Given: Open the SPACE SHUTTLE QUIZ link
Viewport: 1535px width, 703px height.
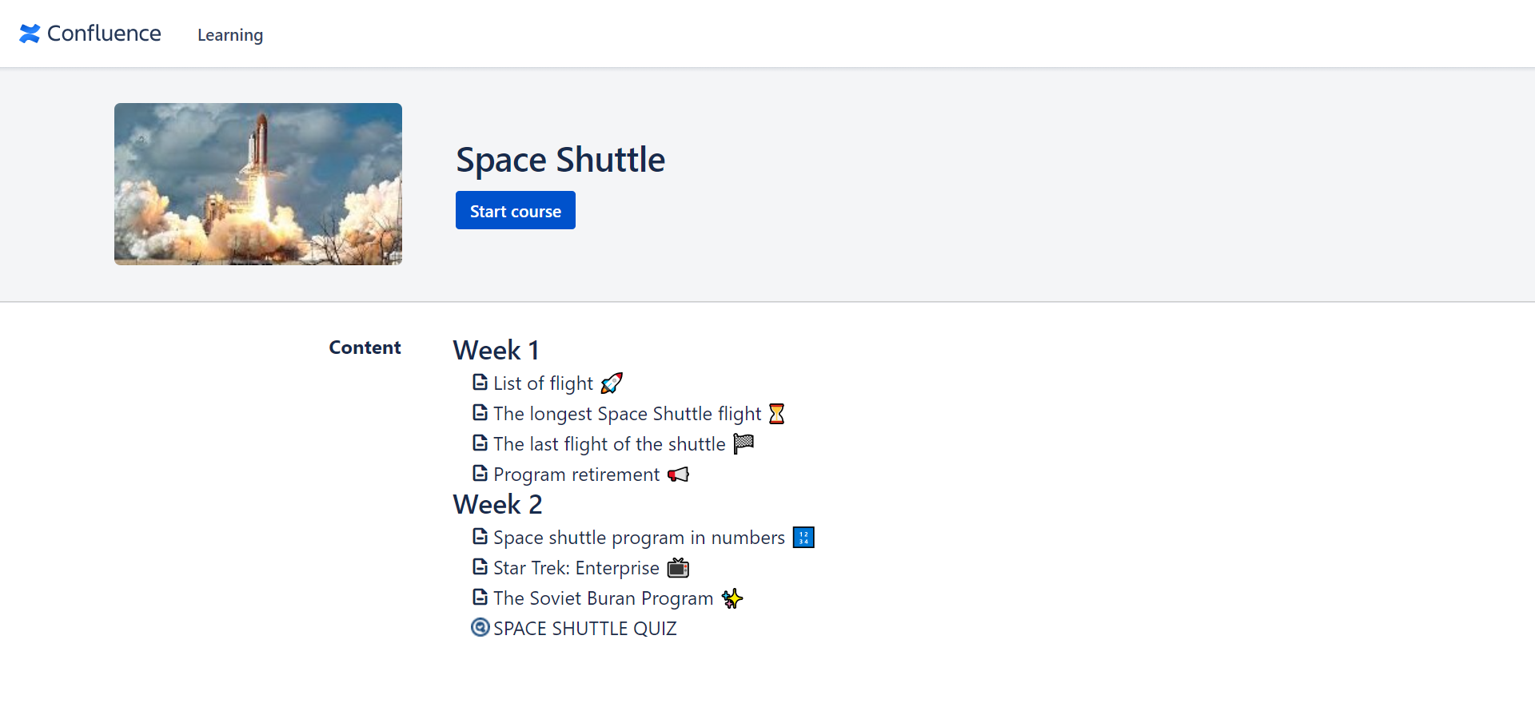Looking at the screenshot, I should click(585, 629).
